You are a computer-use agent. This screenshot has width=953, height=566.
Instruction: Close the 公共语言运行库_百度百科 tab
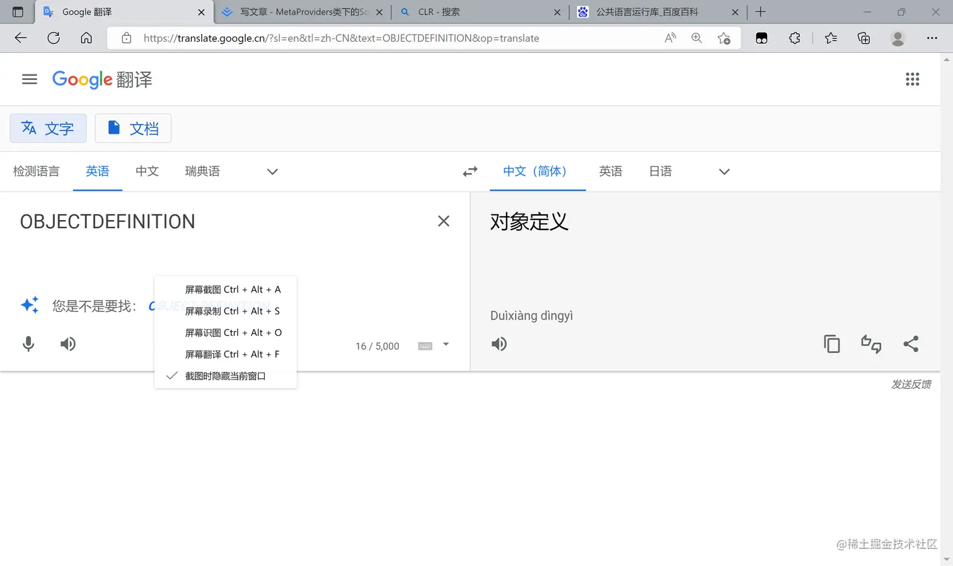[735, 12]
